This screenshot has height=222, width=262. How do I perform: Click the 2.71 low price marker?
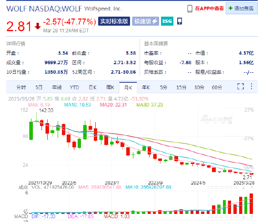247,177
